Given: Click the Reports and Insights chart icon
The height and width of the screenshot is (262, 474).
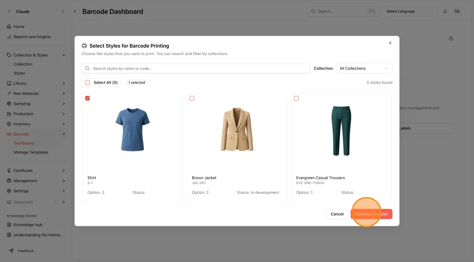Looking at the screenshot, I should pos(9,37).
